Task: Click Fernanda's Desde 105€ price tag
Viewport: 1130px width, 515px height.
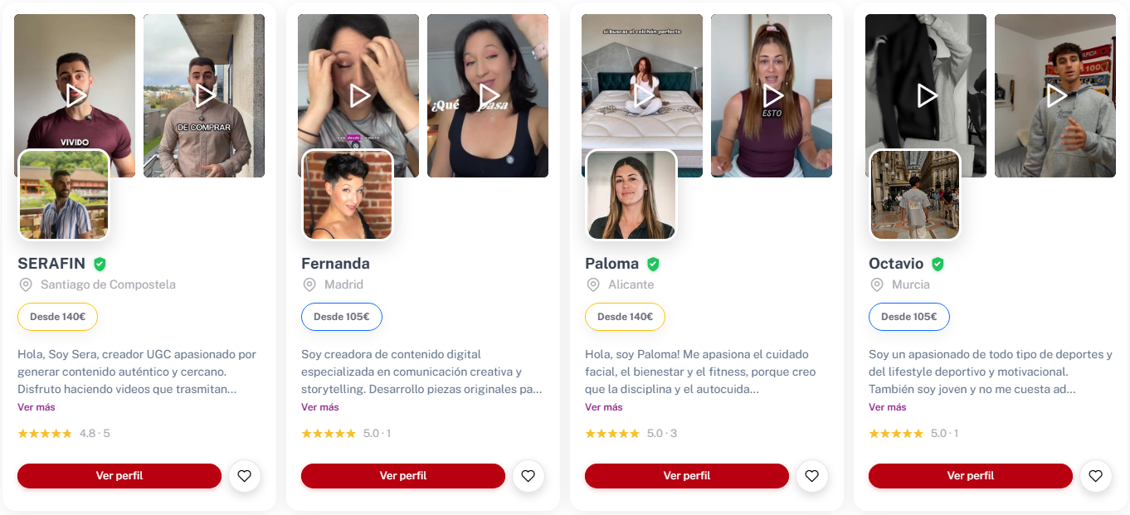Action: 342,317
